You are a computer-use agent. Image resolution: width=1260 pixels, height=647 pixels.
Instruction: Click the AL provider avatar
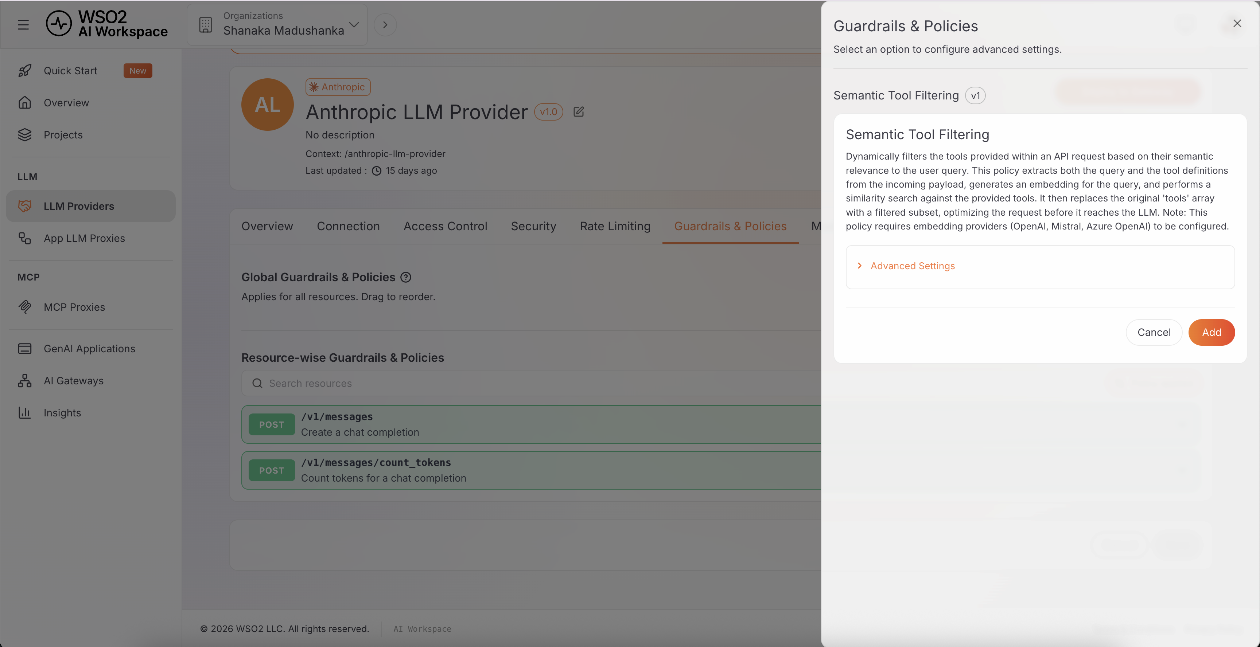click(267, 104)
